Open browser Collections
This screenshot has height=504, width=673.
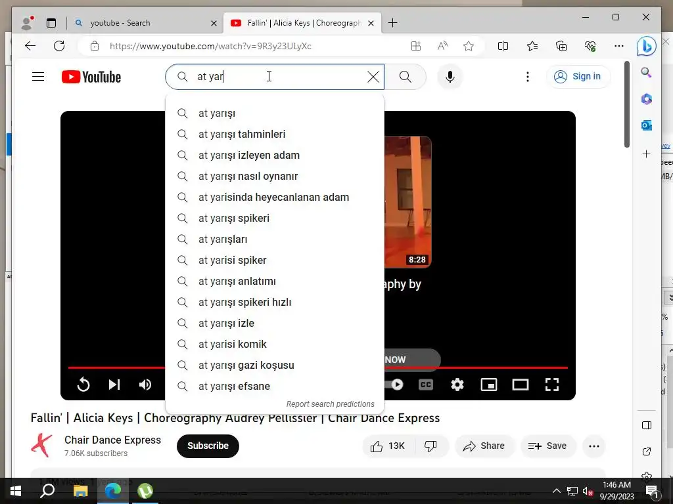click(x=561, y=46)
